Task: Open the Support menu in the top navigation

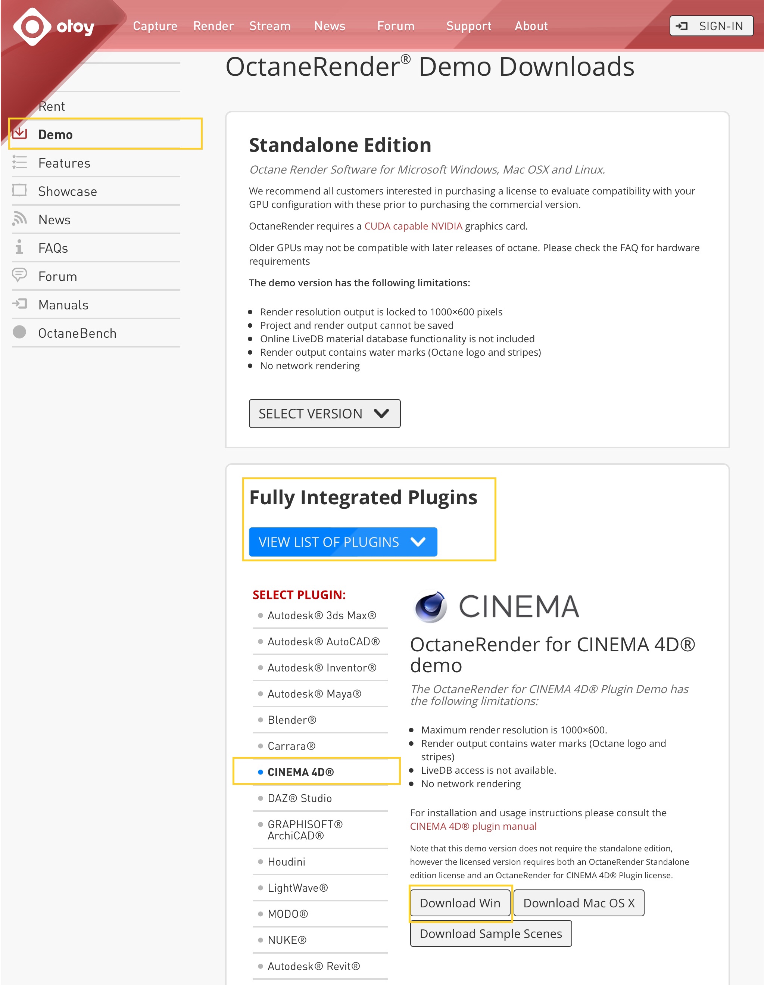Action: 469,26
